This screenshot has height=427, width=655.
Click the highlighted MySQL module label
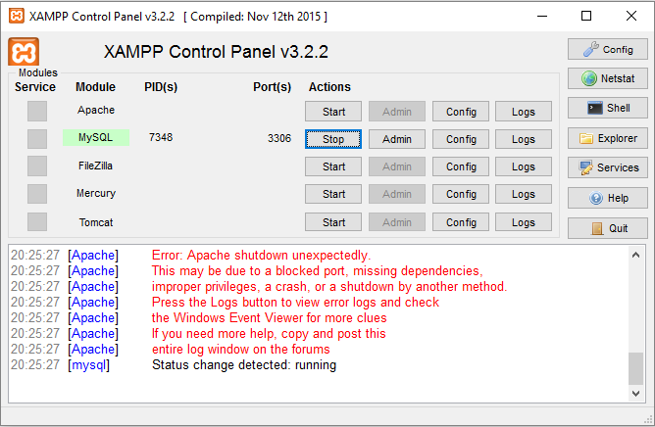click(96, 137)
